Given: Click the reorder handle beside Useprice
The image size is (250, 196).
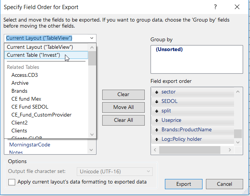Looking at the screenshot, I should pyautogui.click(x=157, y=120).
